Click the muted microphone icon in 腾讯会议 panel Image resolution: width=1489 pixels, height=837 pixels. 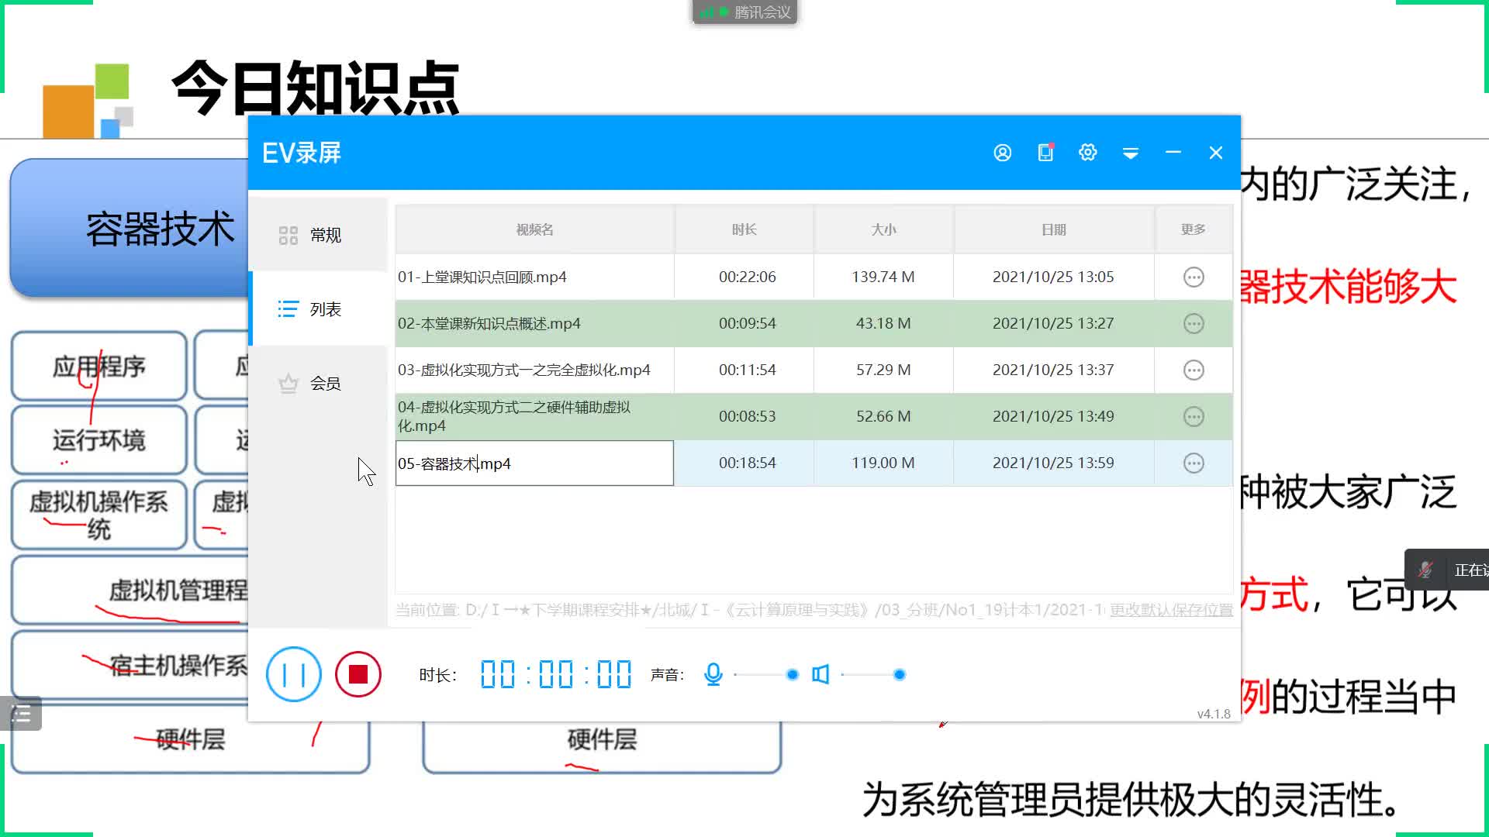[x=1425, y=570]
